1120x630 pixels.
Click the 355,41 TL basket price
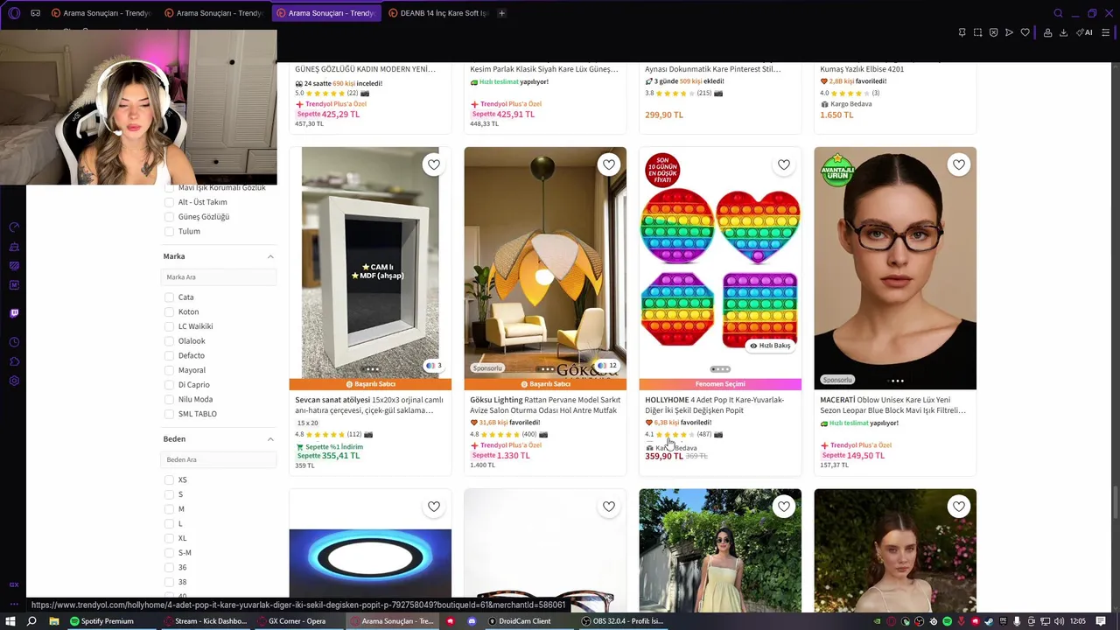pos(340,456)
